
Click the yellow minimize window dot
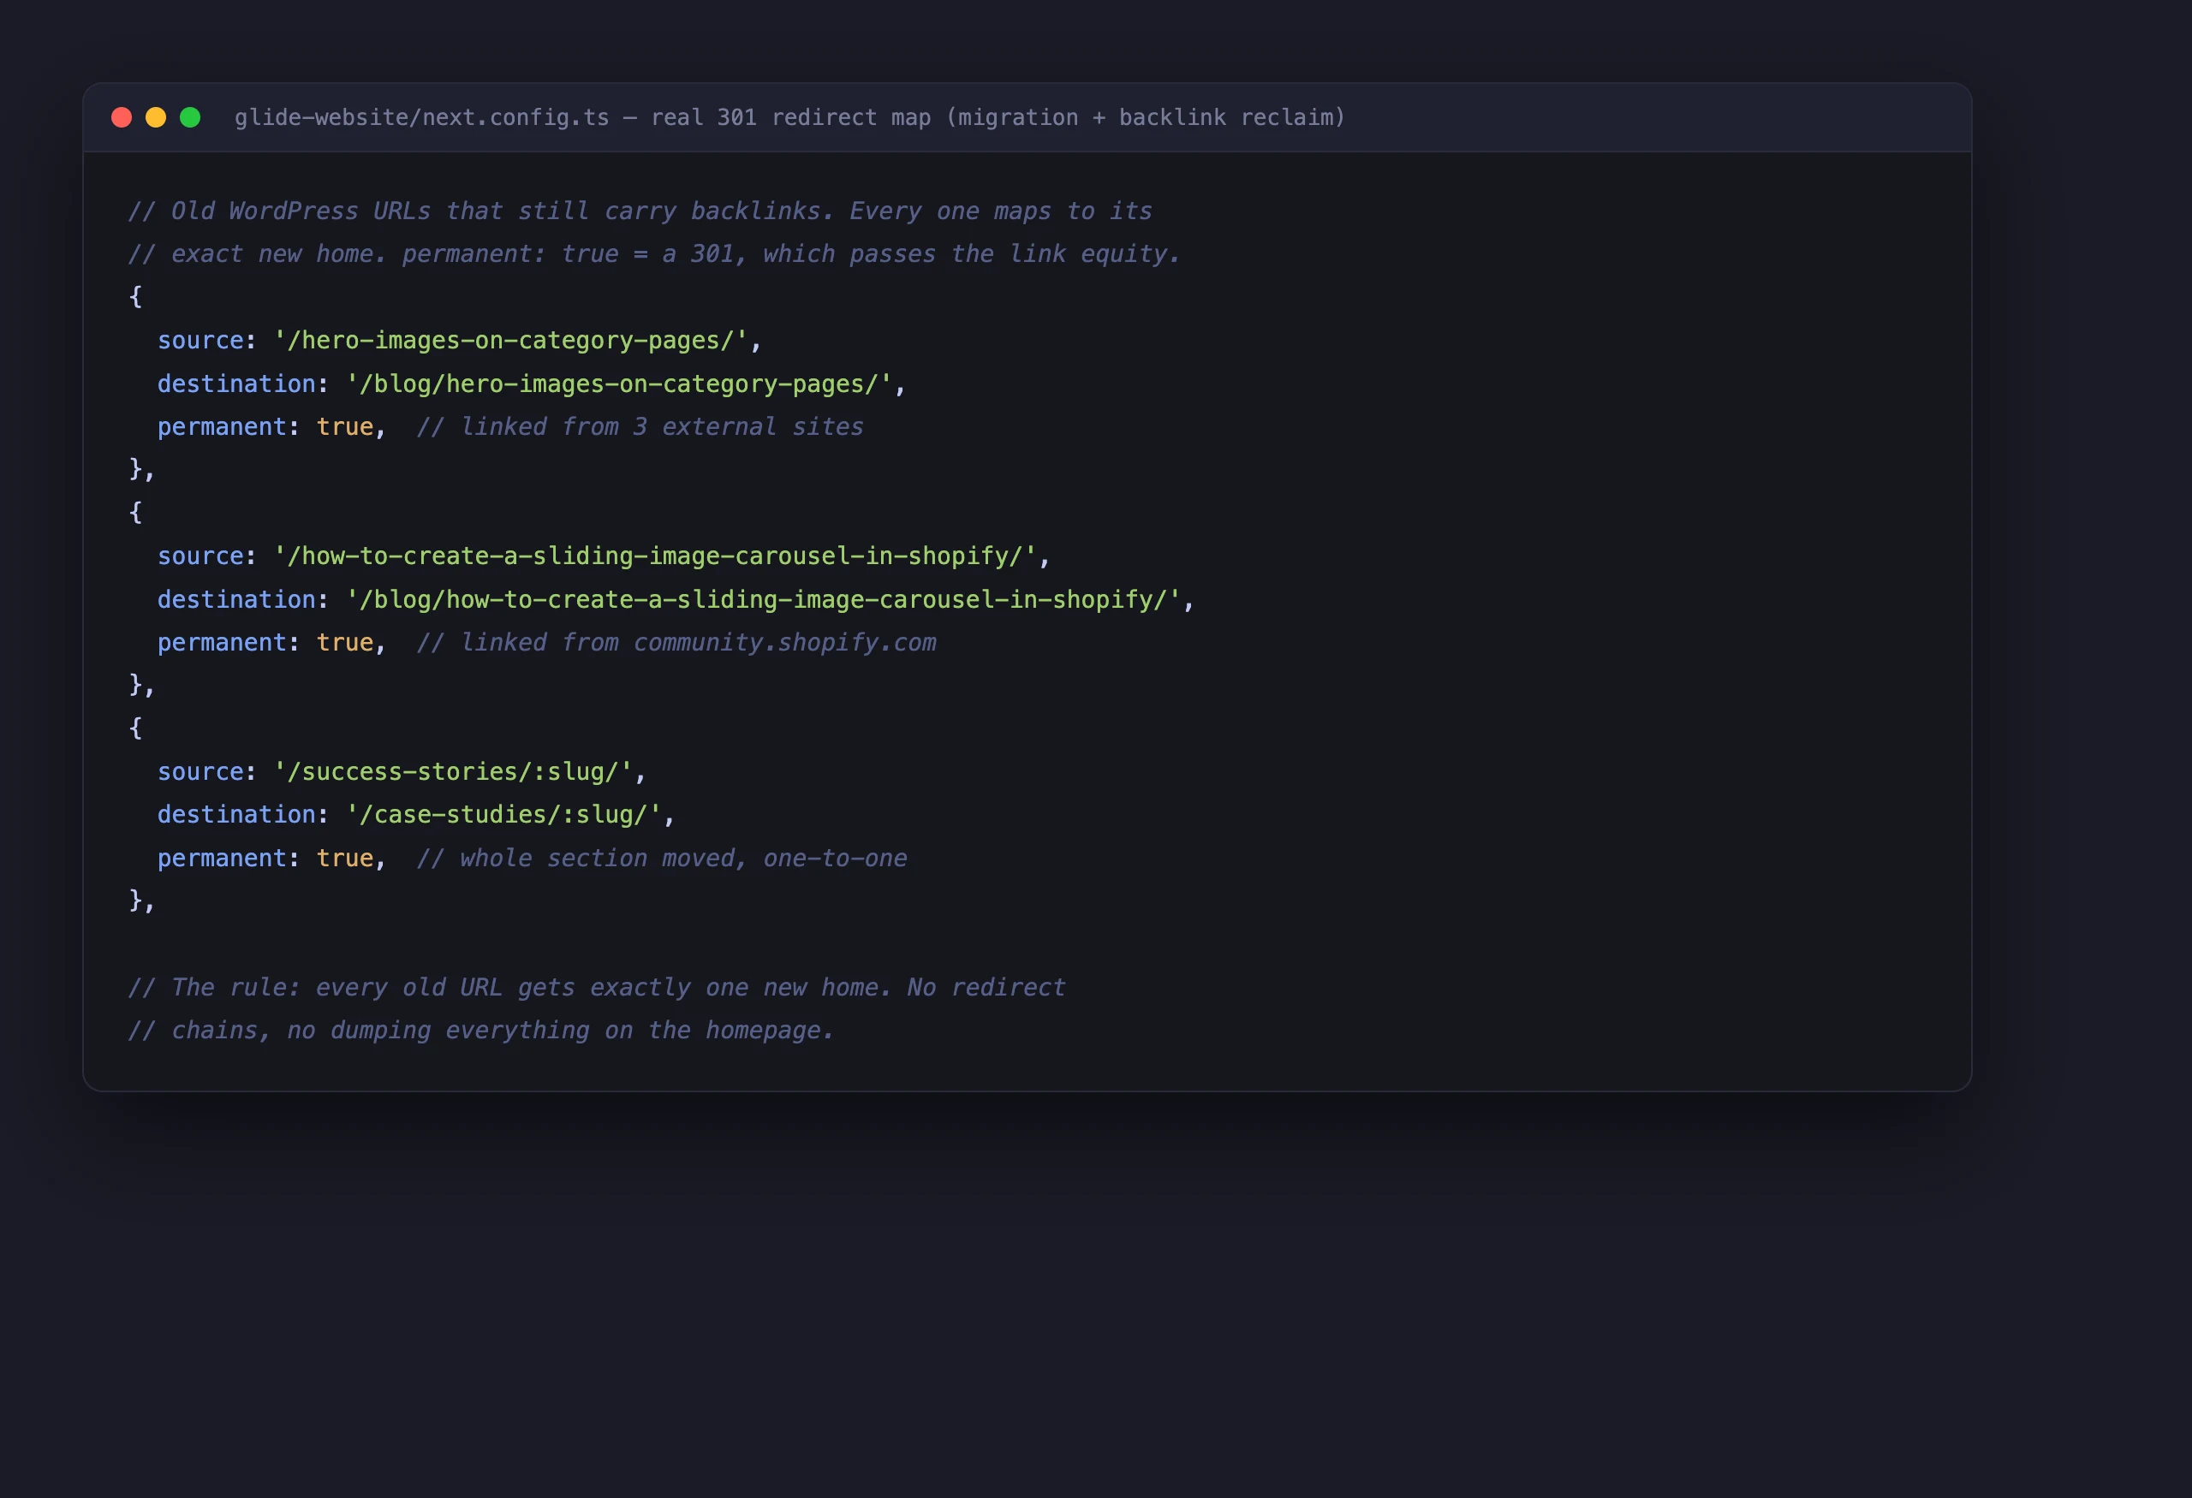tap(156, 117)
